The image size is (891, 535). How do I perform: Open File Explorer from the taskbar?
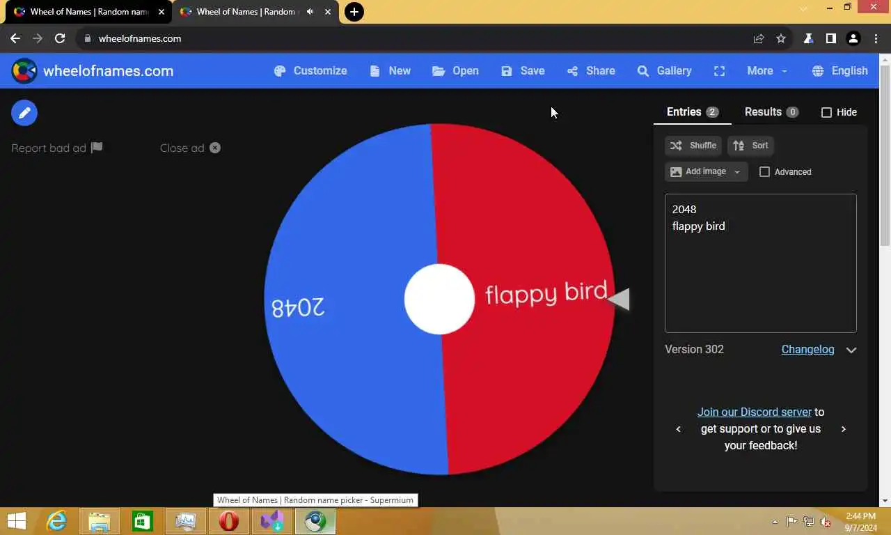point(100,521)
